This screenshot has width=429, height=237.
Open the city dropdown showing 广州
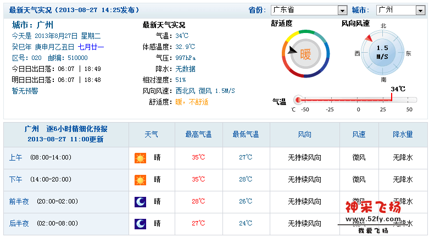[x=400, y=10]
